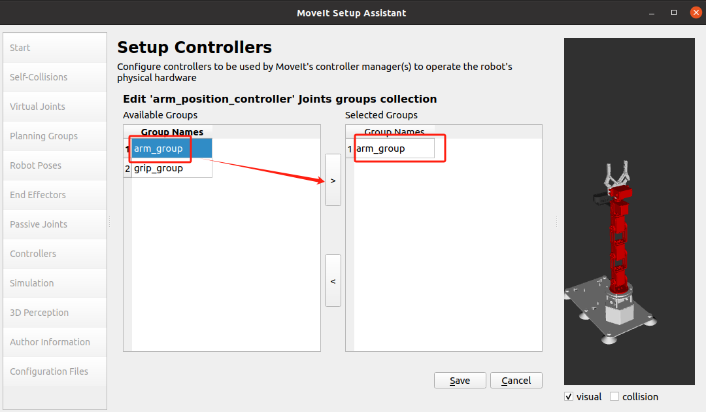Open Simulation step
706x412 pixels.
point(55,283)
